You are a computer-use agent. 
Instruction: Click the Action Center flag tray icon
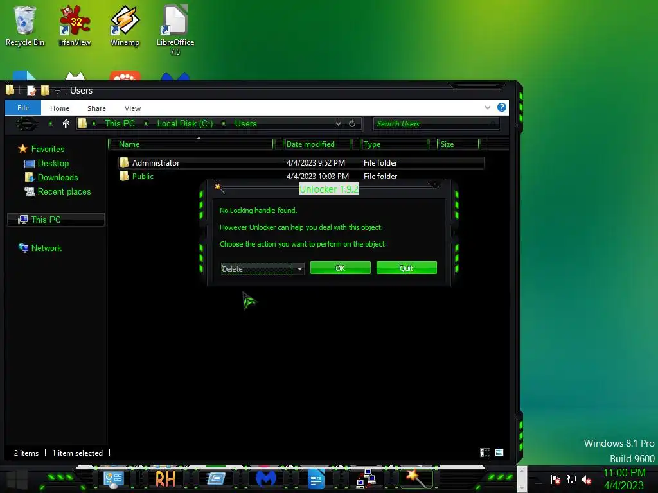click(x=555, y=480)
